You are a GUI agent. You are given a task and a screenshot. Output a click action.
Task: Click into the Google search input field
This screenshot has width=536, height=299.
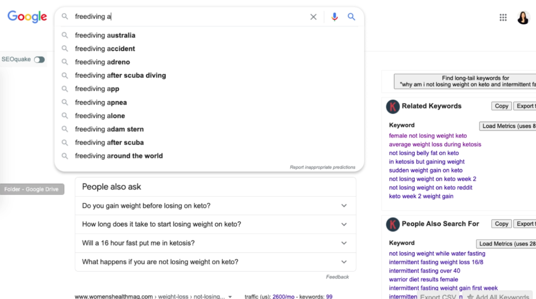188,16
